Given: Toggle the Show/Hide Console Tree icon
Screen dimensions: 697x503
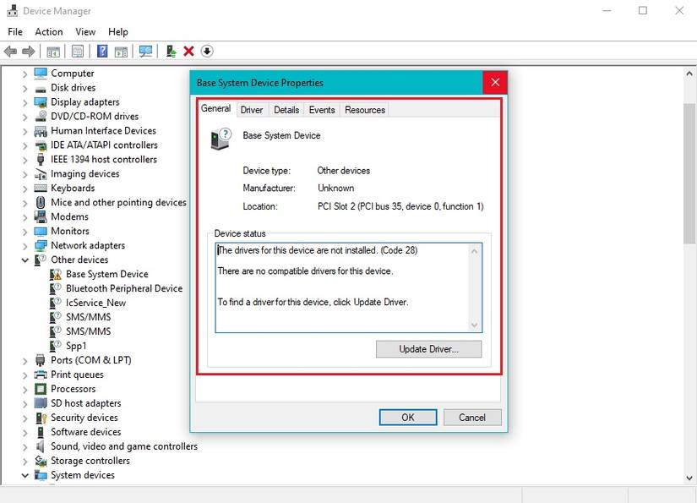Looking at the screenshot, I should 52,51.
